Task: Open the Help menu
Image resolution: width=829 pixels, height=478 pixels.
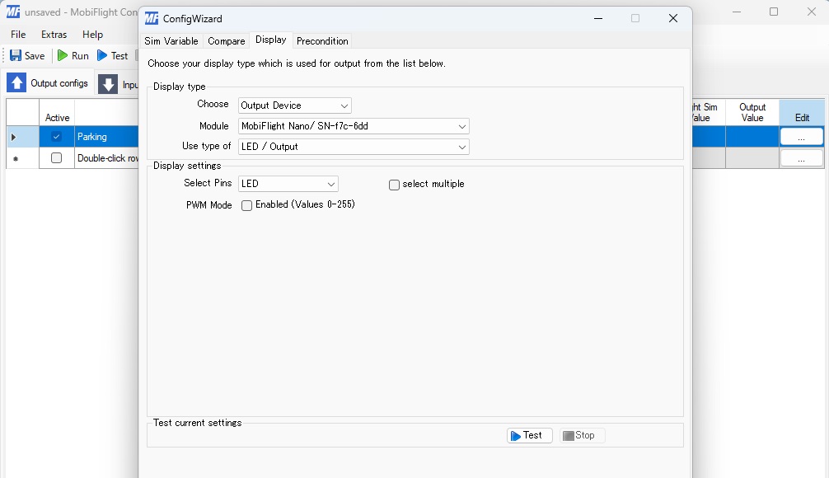Action: tap(92, 35)
